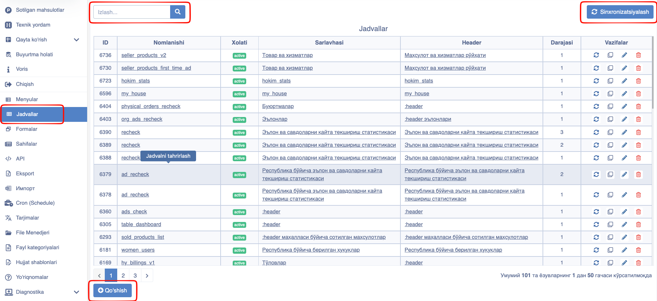Copy the hokim_stats table
The image size is (657, 301).
pos(610,81)
